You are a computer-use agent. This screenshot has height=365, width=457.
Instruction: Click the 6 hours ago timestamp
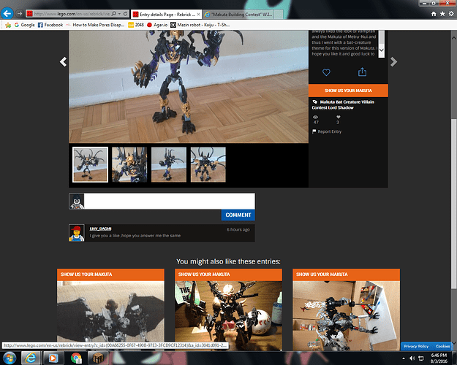(238, 230)
